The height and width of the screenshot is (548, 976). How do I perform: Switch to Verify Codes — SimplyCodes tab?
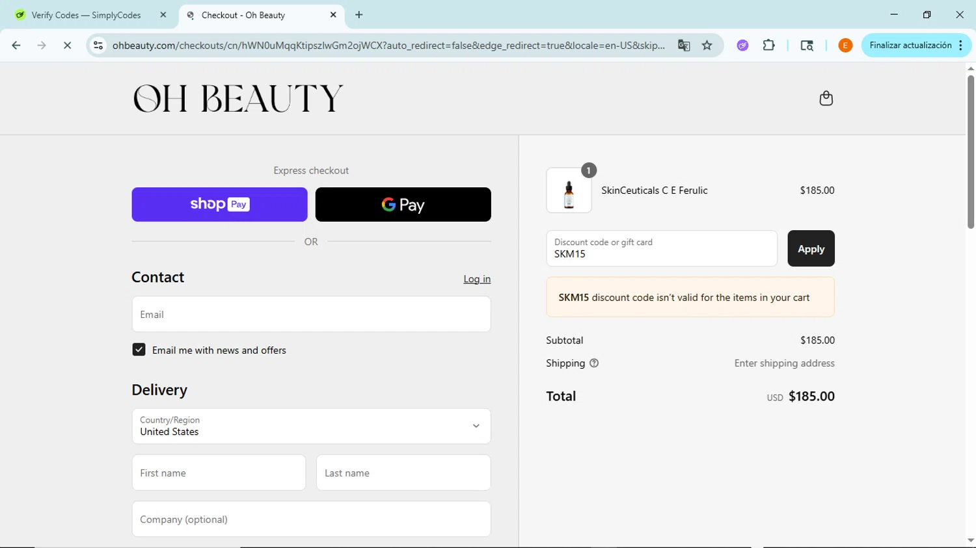pos(86,15)
